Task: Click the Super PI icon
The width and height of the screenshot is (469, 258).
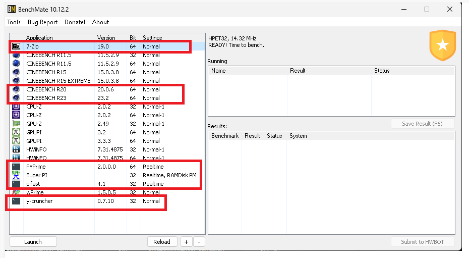Action: click(x=16, y=175)
